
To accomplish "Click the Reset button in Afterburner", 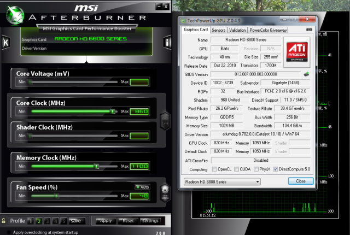I will tap(128, 221).
